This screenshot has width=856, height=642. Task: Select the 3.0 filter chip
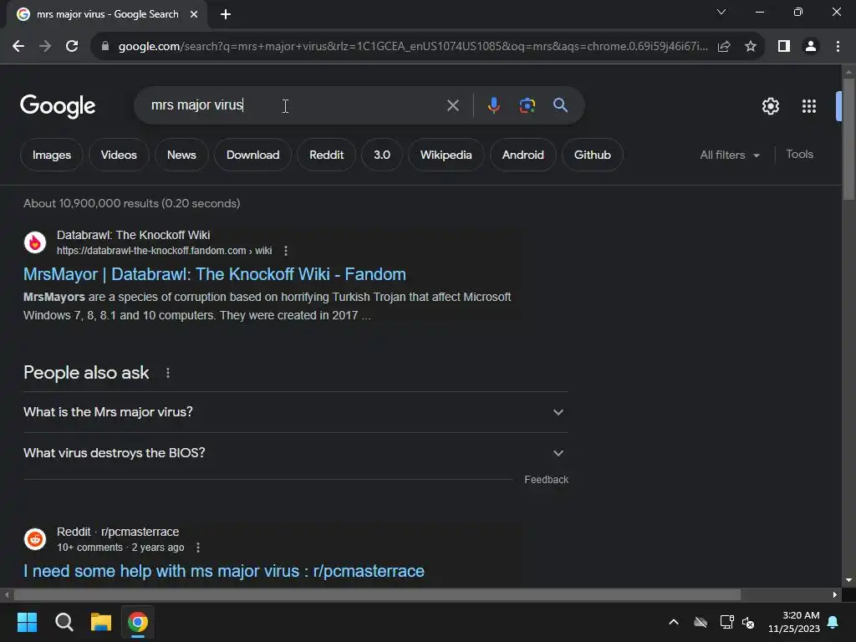click(381, 155)
